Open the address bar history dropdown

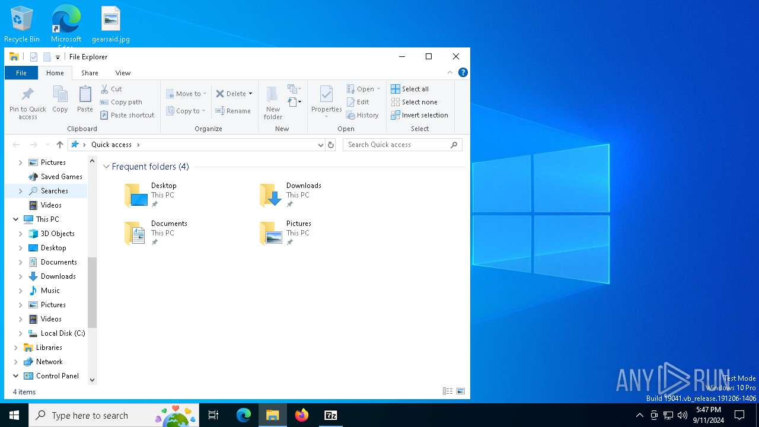321,145
